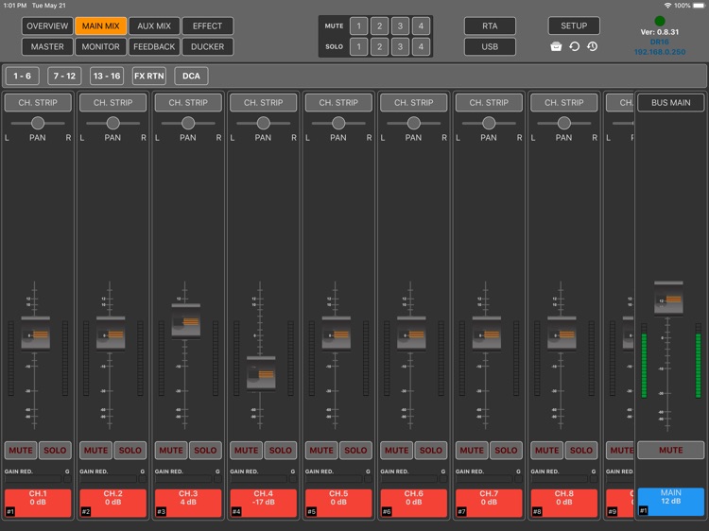
Task: Open the MONITOR tab
Action: tap(100, 46)
